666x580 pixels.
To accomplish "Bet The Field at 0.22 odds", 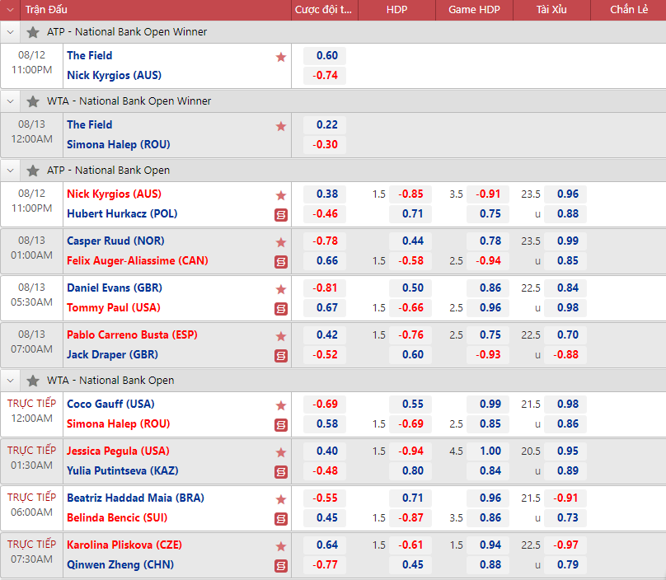I will point(325,125).
